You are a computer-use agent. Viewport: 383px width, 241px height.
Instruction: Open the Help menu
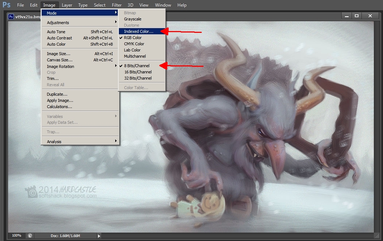tap(182, 5)
